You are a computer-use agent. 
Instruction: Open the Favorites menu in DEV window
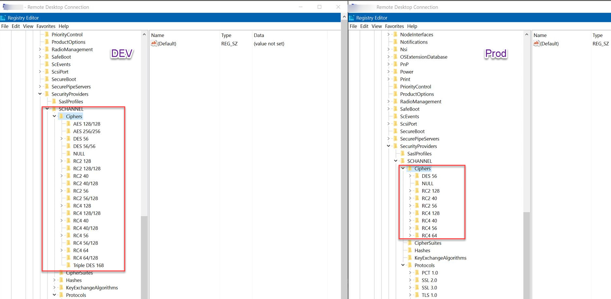(x=46, y=26)
